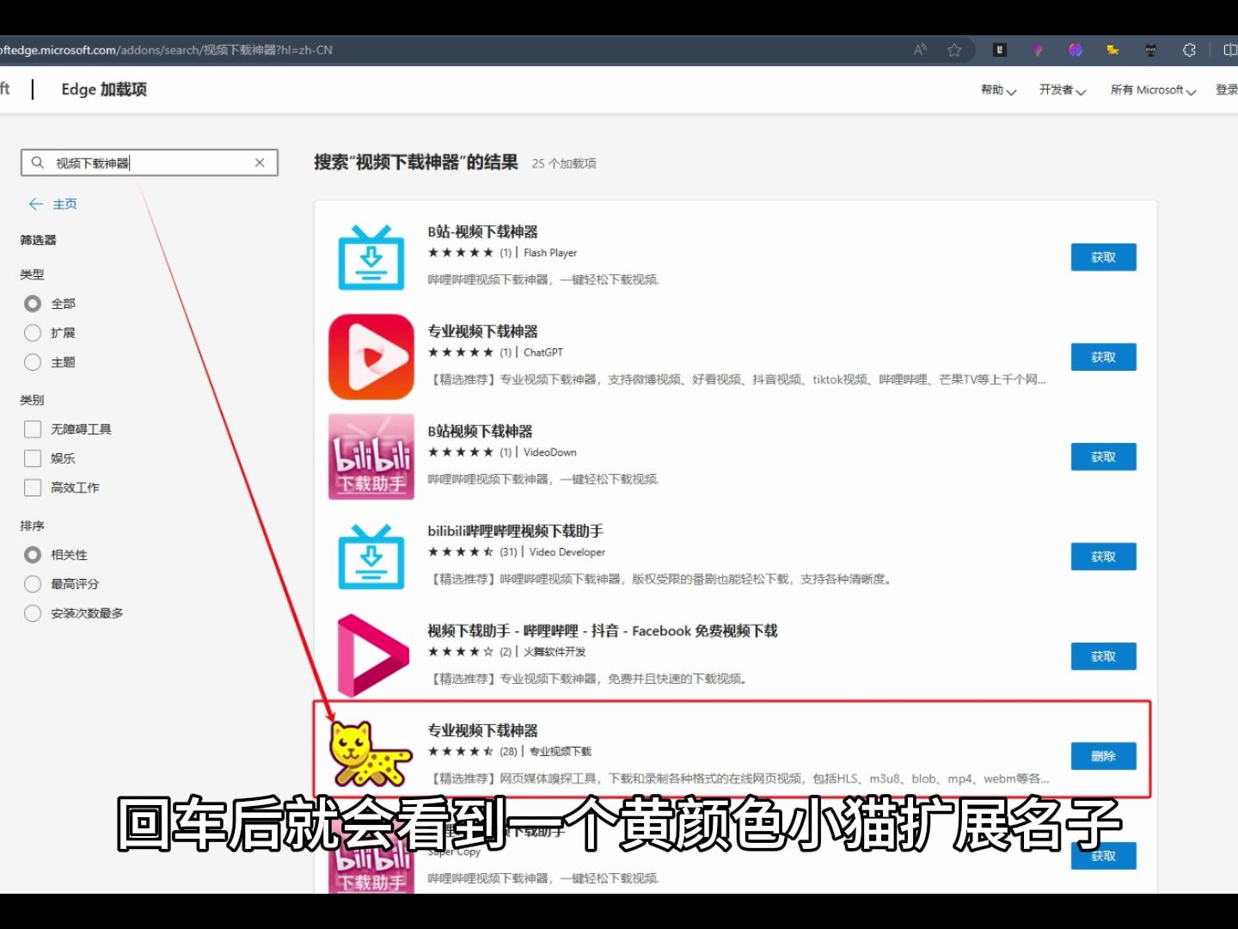Click the four-star rating of 视频下载助手
Viewport: 1238px width, 929px height.
pyautogui.click(x=461, y=652)
